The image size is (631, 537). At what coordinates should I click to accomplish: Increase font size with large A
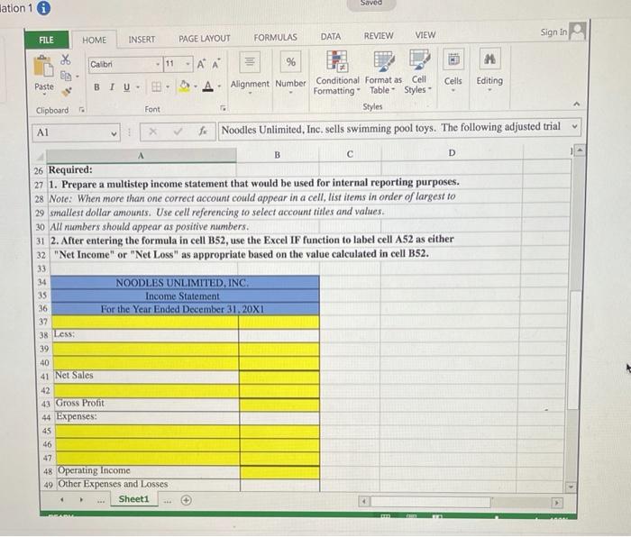pyautogui.click(x=201, y=64)
